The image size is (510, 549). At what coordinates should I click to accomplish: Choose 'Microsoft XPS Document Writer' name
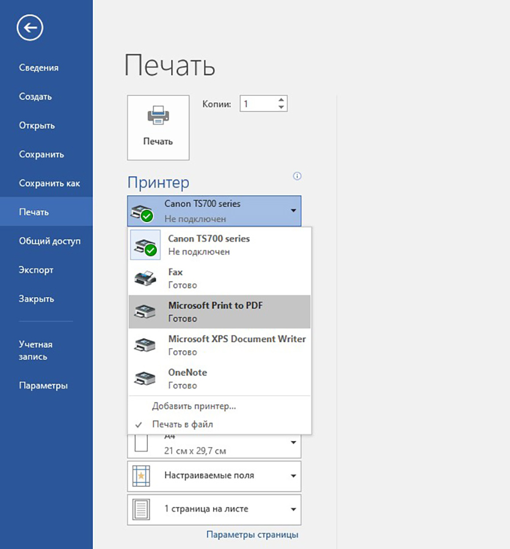click(237, 339)
